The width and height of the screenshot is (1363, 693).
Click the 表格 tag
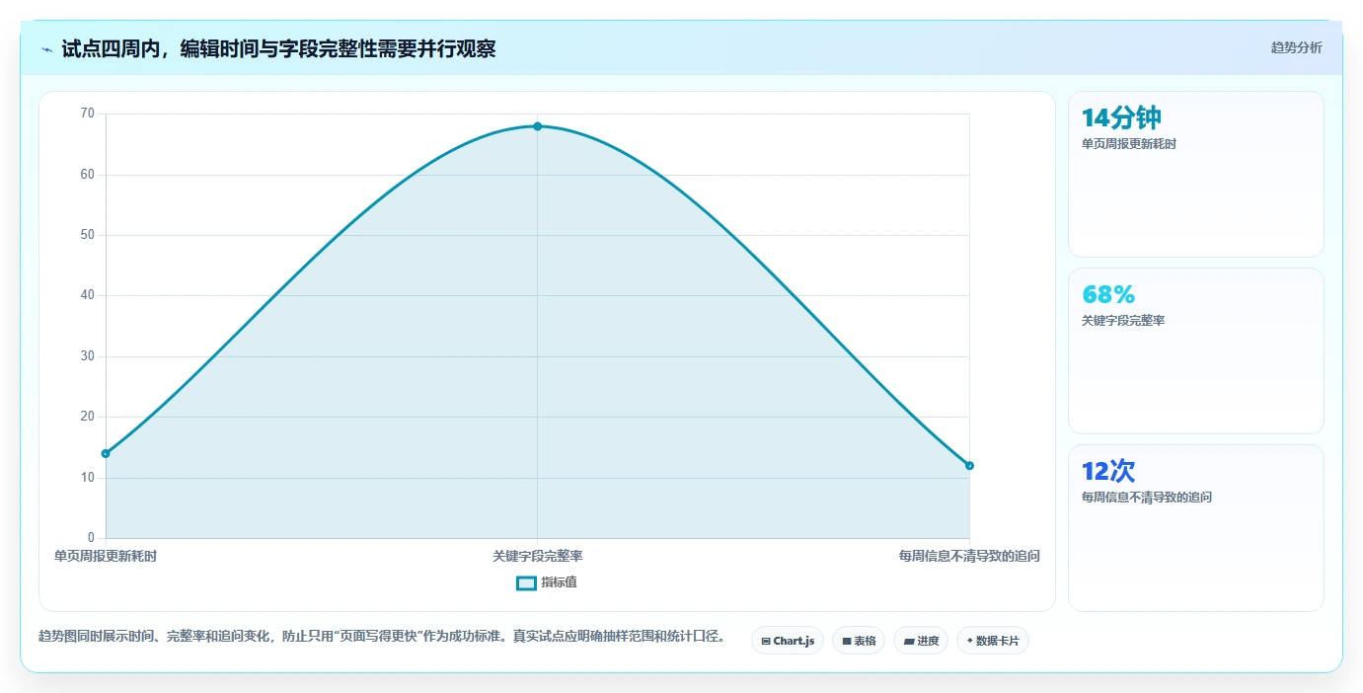coord(859,641)
